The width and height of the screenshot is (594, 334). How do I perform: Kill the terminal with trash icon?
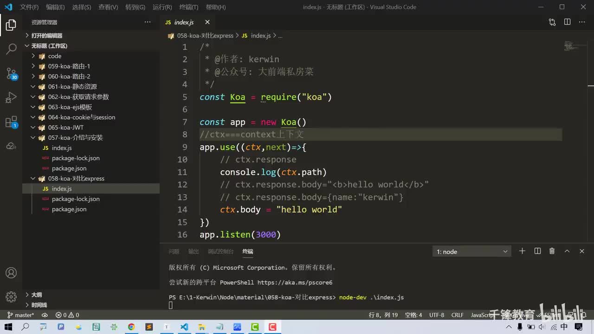(x=552, y=251)
